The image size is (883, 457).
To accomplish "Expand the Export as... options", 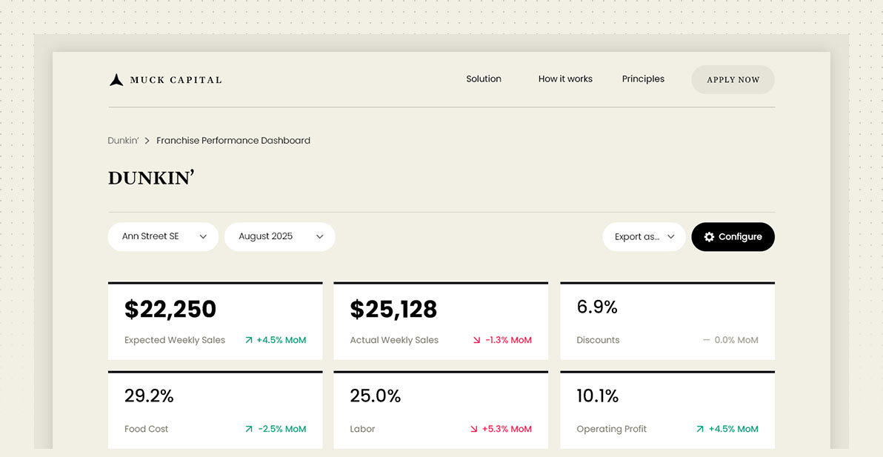I will pos(644,236).
